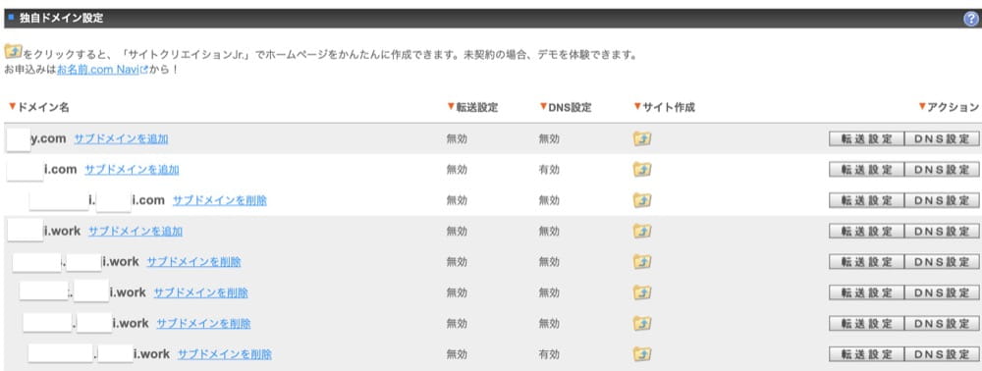Select 転送設定 status 無効 in y.com row
982x371 pixels.
tap(457, 139)
